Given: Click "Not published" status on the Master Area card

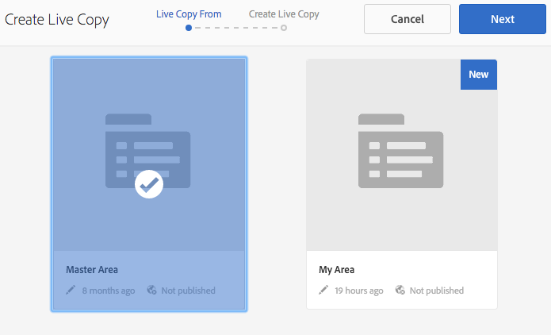Looking at the screenshot, I should 188,291.
